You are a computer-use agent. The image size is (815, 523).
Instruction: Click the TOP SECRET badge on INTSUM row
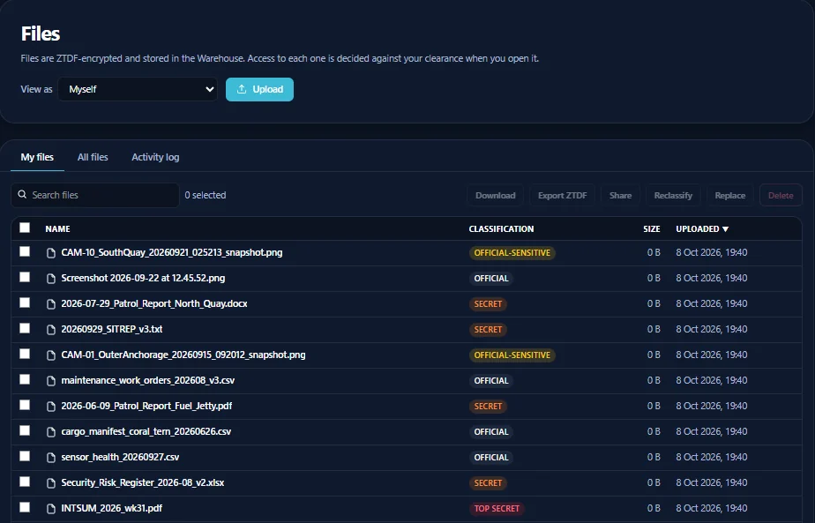click(497, 508)
